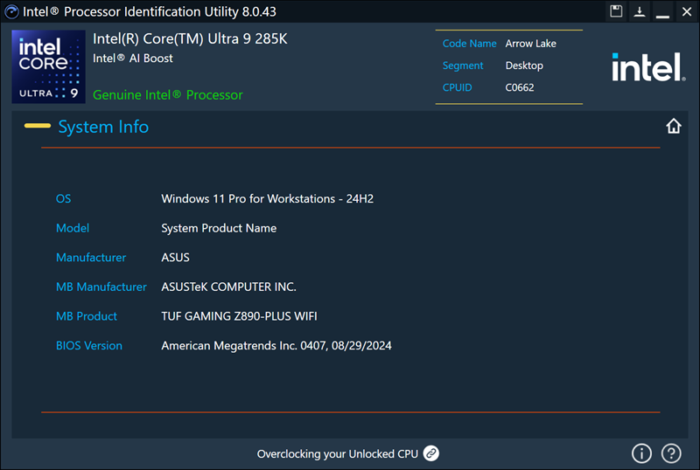
Task: Click the MB Product label
Action: point(87,316)
